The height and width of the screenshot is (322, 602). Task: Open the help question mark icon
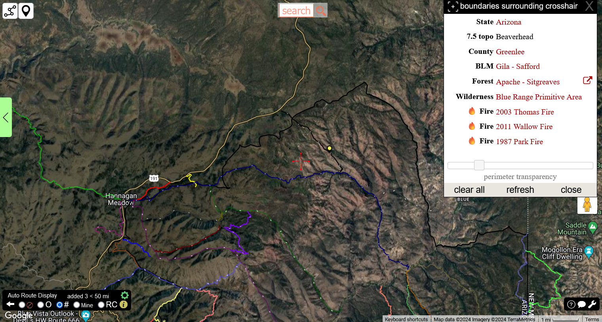(571, 304)
